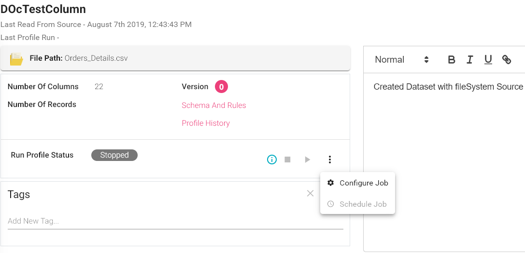525x253 pixels.
Task: Click the yellow folder icon beside File Path
Action: click(16, 59)
